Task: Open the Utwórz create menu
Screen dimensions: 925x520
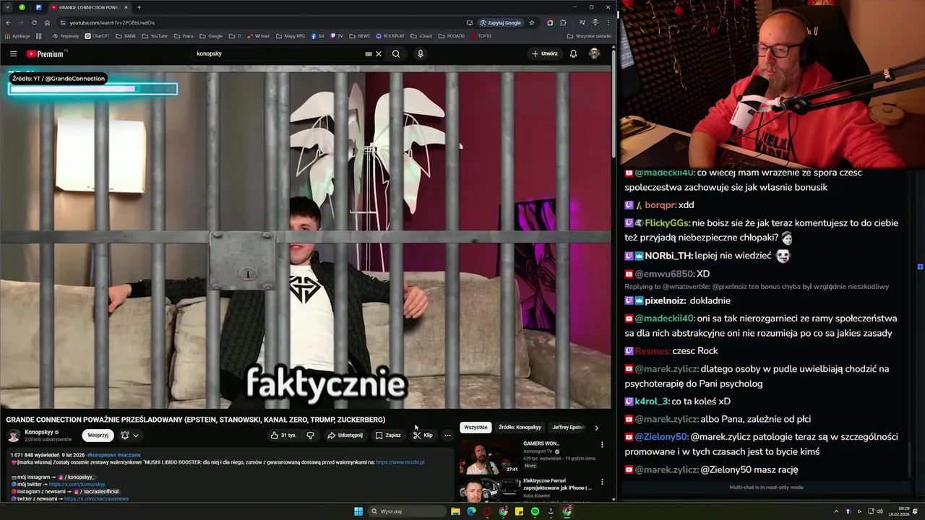Action: [x=545, y=53]
